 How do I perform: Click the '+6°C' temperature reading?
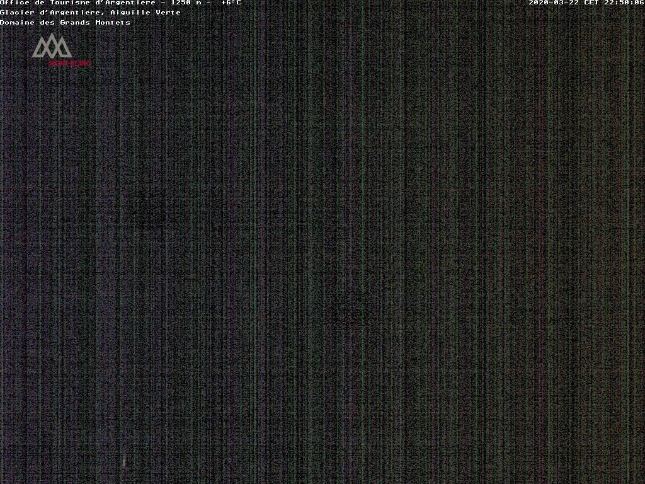coord(231,3)
